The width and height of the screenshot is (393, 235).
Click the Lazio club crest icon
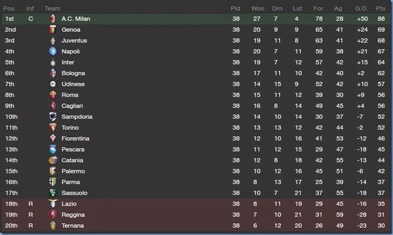point(53,204)
